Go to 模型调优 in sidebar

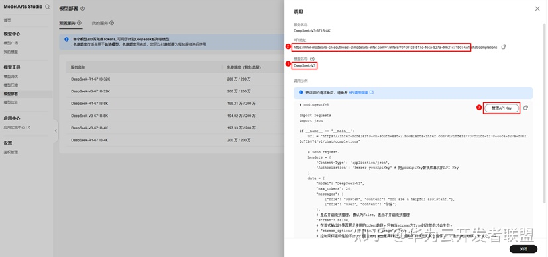point(11,76)
